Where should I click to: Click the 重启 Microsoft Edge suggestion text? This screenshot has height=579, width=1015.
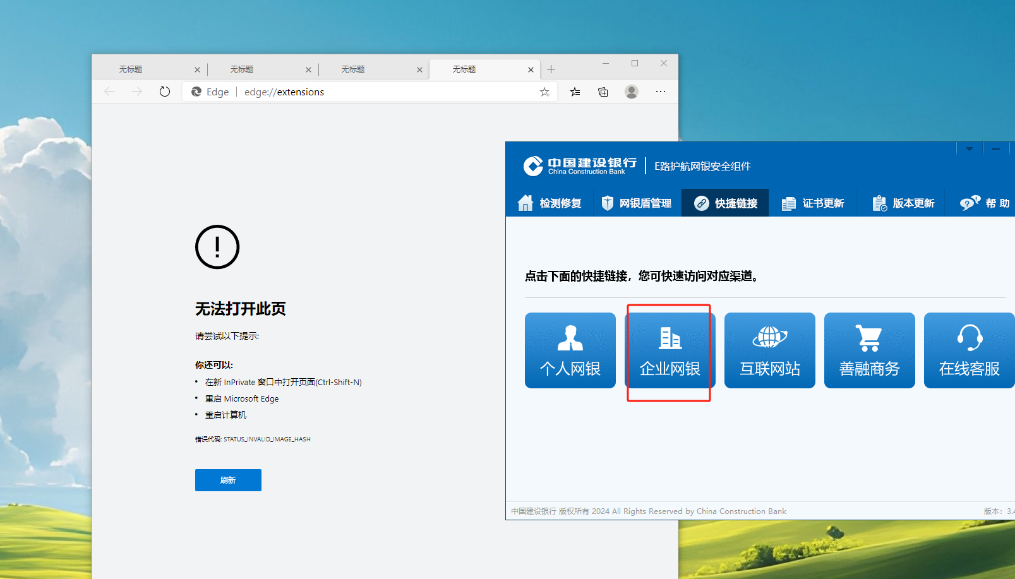click(242, 398)
